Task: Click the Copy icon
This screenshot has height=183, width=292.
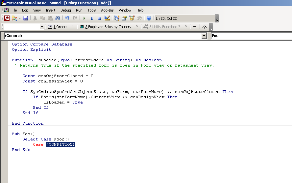Action: [43, 18]
